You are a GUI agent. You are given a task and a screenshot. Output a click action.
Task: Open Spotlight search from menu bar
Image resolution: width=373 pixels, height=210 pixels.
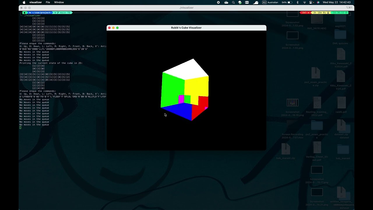pyautogui.click(x=233, y=2)
